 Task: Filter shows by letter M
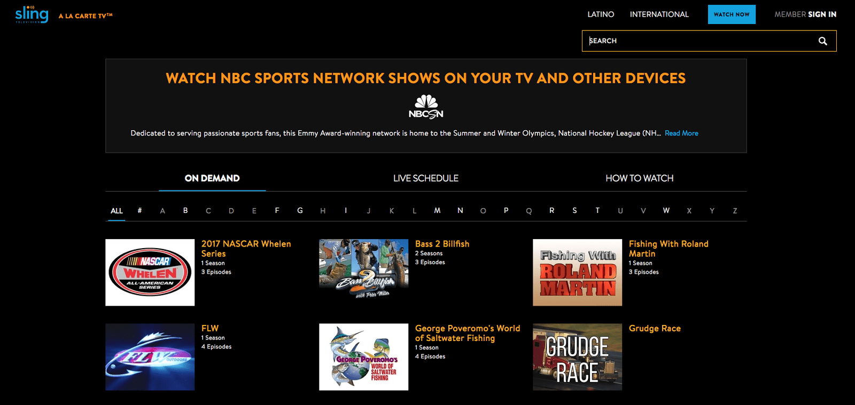[x=437, y=211]
